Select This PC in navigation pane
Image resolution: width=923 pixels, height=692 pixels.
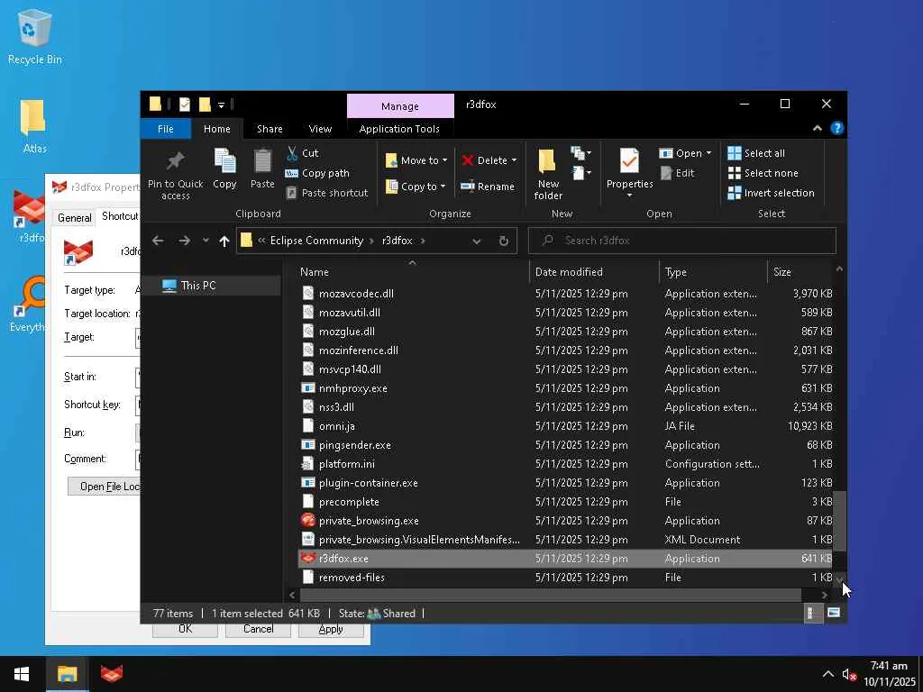198,286
